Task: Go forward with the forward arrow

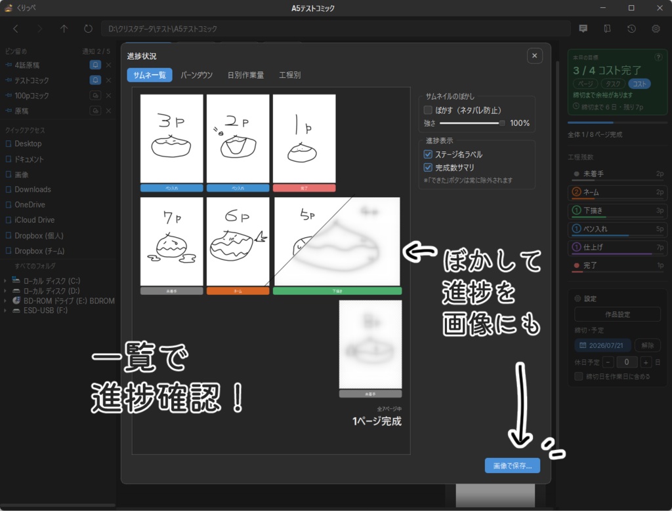Action: (x=40, y=29)
